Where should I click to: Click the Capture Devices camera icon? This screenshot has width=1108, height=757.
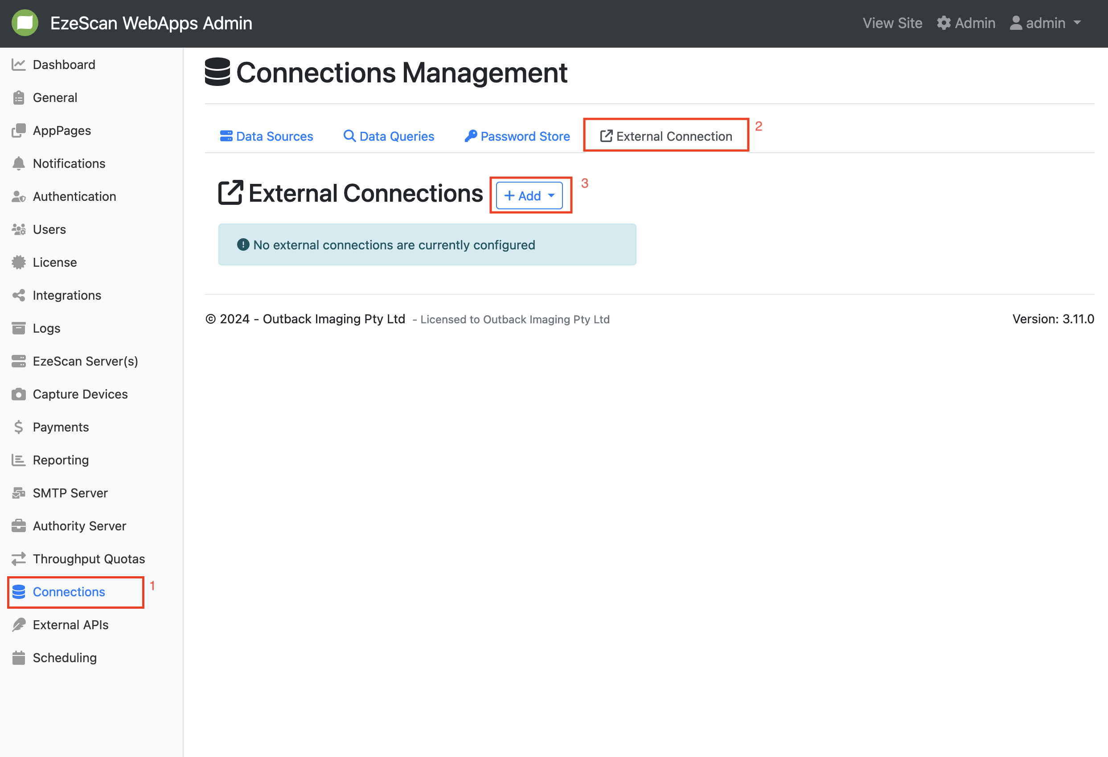[x=19, y=394]
